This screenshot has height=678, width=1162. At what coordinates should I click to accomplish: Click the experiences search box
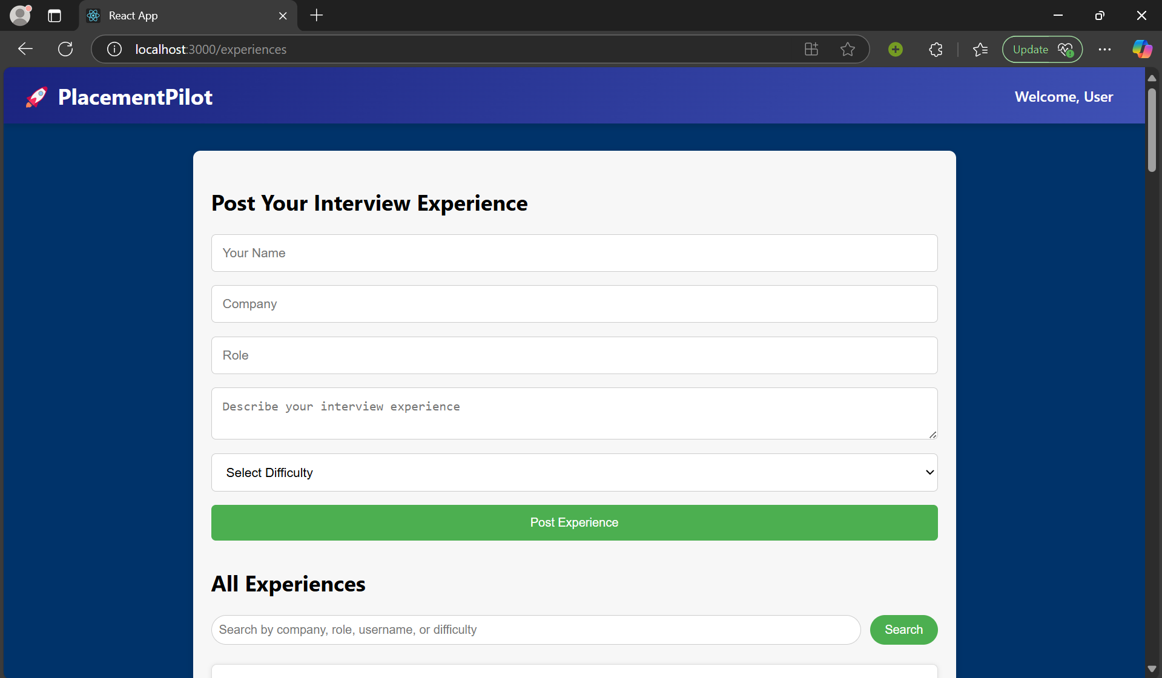(535, 630)
